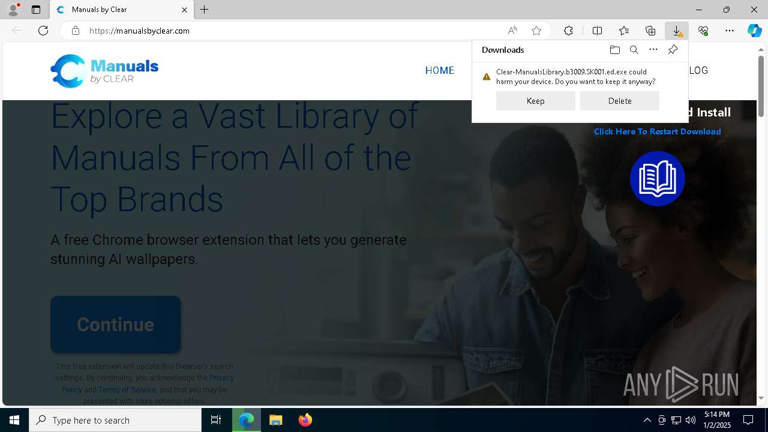Click the taskbar search box
Image resolution: width=768 pixels, height=432 pixels.
pos(115,420)
